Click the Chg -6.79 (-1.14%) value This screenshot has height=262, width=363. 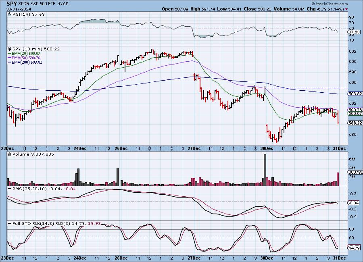point(325,9)
